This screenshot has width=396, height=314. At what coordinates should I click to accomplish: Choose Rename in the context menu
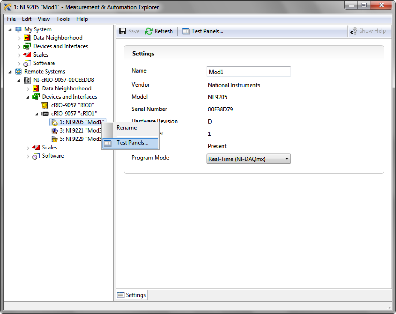click(130, 128)
